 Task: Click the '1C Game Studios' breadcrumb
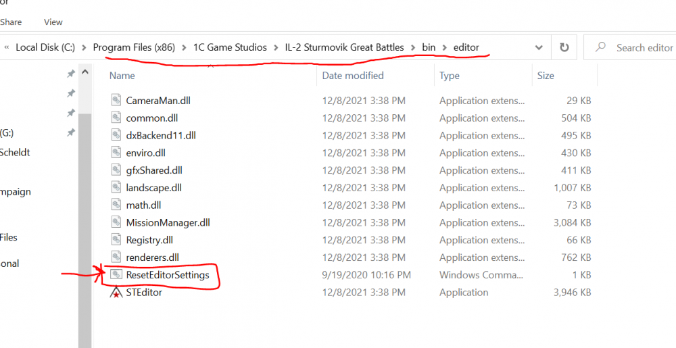(230, 48)
